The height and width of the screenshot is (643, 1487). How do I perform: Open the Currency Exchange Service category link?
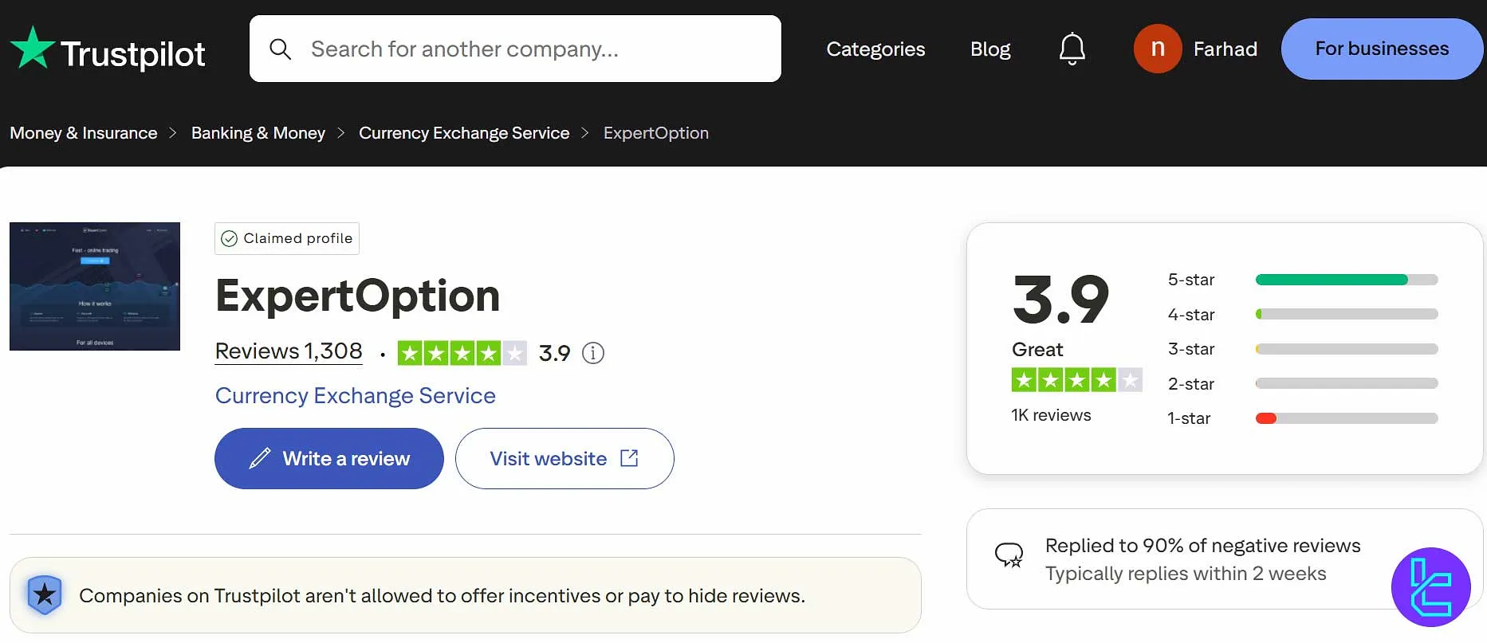point(355,395)
